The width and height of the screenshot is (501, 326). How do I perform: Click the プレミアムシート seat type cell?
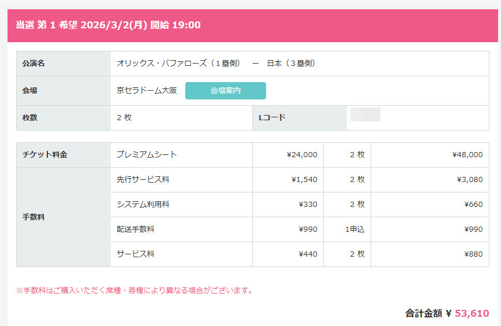pos(147,155)
